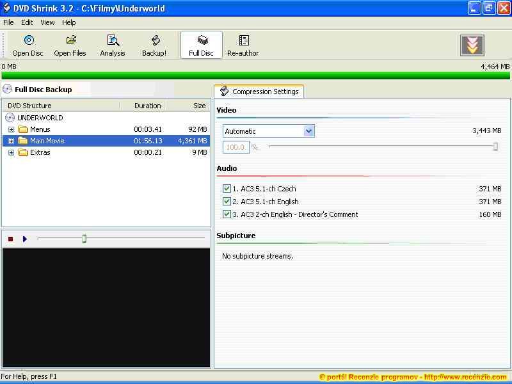Click the Menus folder icon

23,129
